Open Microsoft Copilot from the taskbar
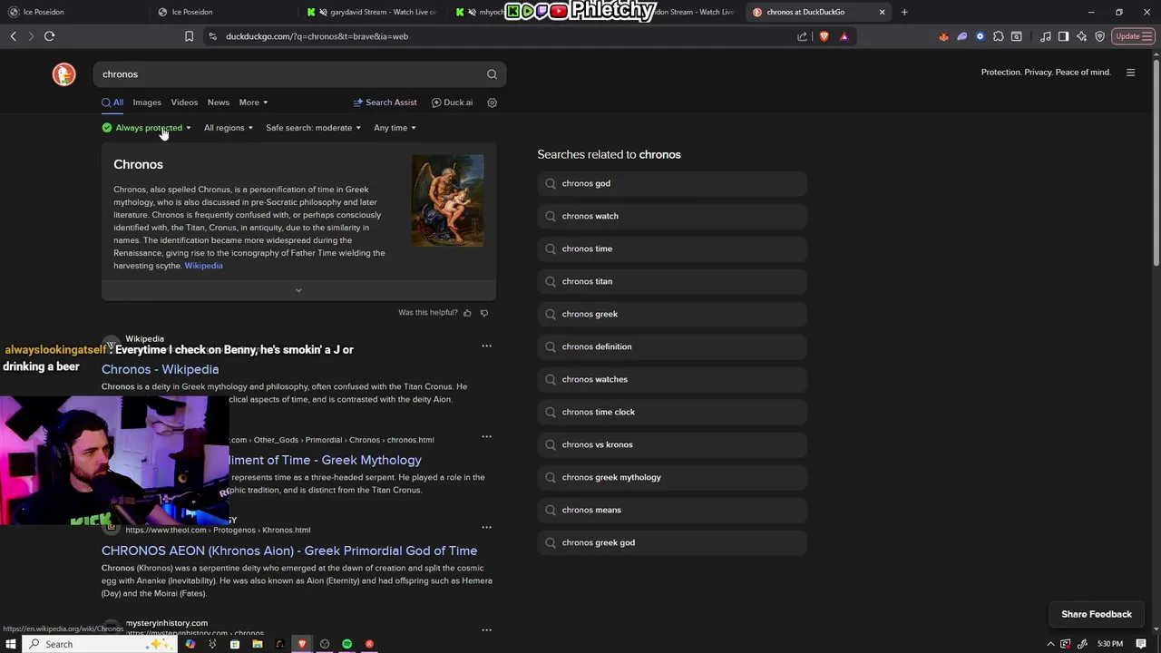 190,644
